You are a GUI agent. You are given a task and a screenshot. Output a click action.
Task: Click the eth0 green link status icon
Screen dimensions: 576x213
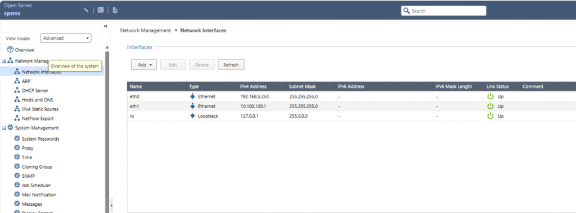coord(490,96)
